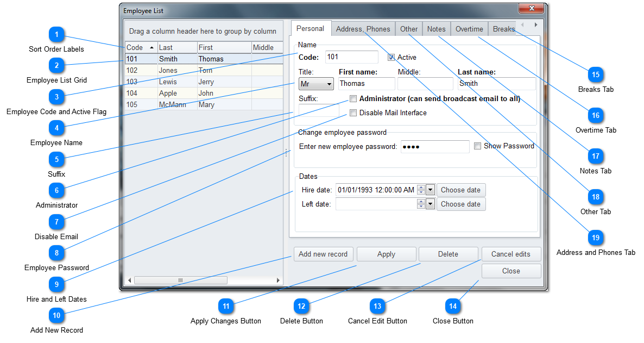Click the Add new record button

pyautogui.click(x=324, y=254)
